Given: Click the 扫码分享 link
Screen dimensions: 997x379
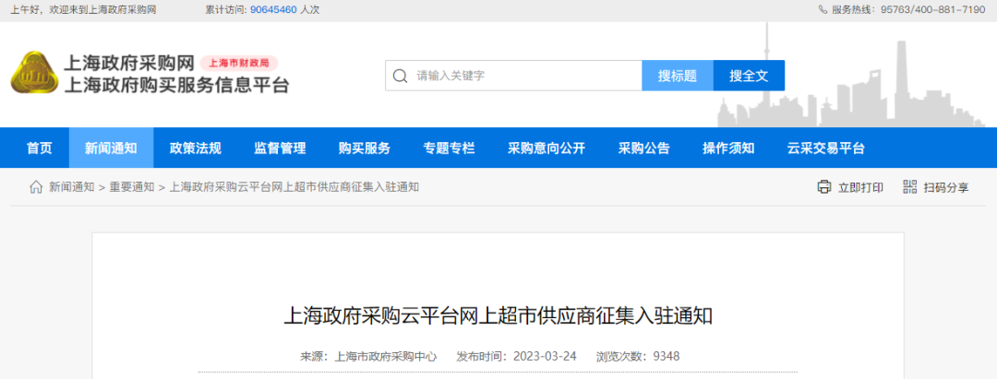Looking at the screenshot, I should click(946, 188).
